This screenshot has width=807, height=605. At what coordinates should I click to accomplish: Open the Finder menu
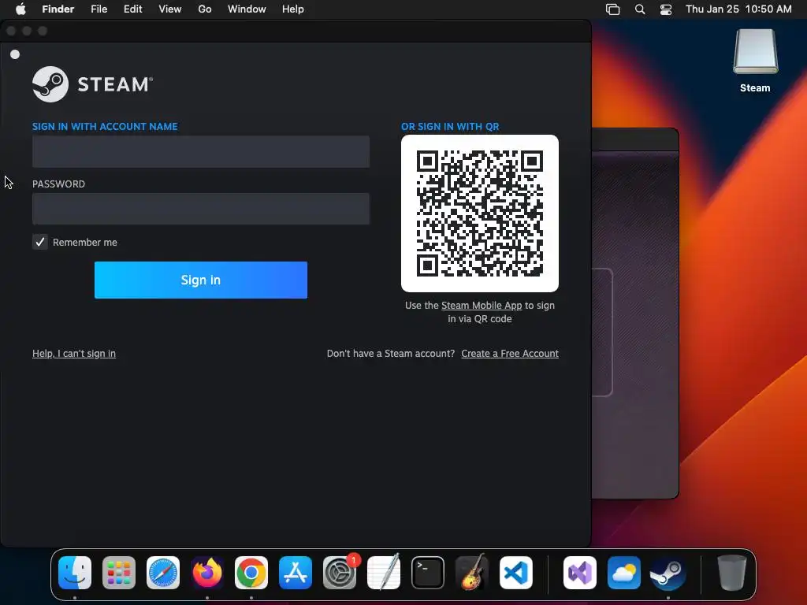click(x=58, y=9)
